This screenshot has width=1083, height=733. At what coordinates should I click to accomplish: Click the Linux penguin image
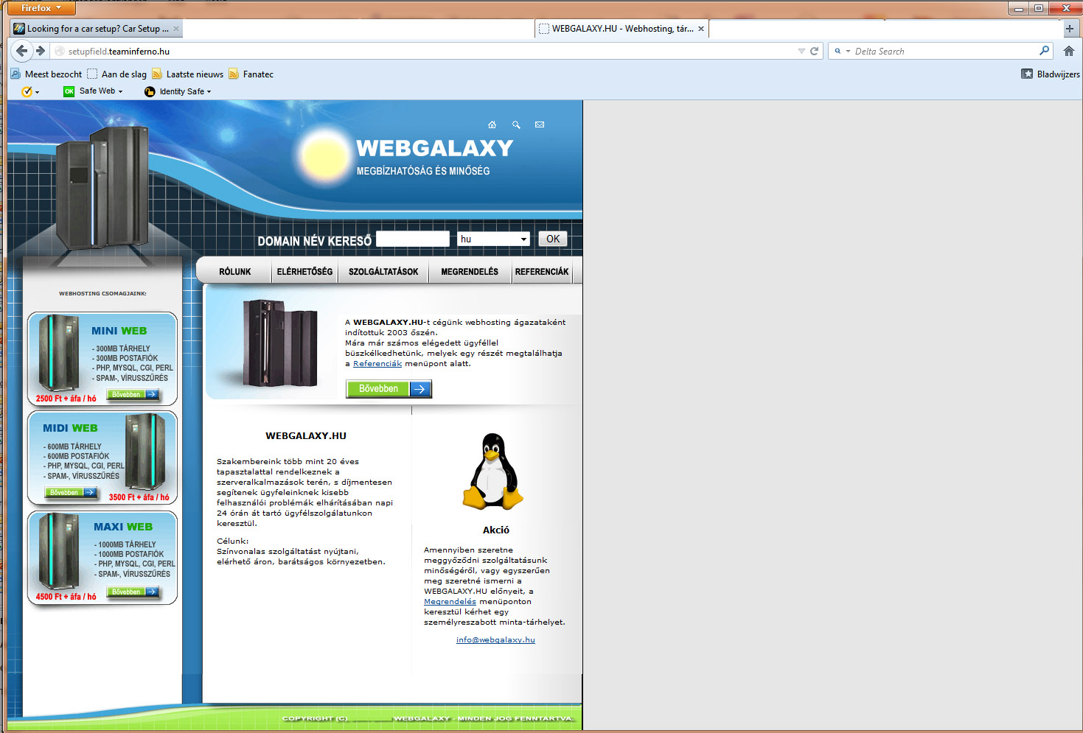pyautogui.click(x=492, y=471)
